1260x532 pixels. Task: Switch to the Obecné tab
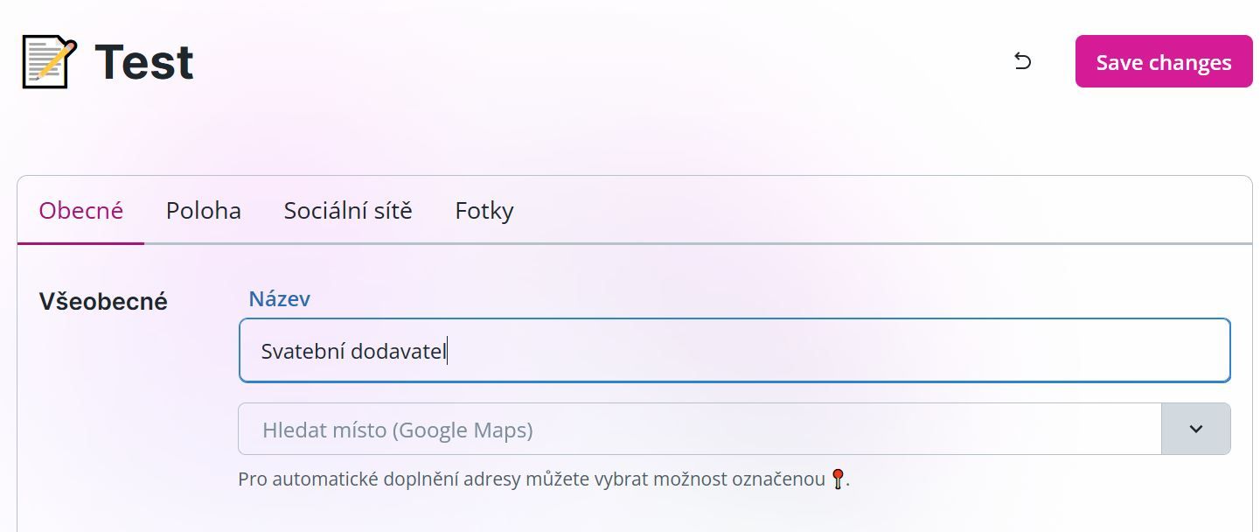tap(81, 211)
